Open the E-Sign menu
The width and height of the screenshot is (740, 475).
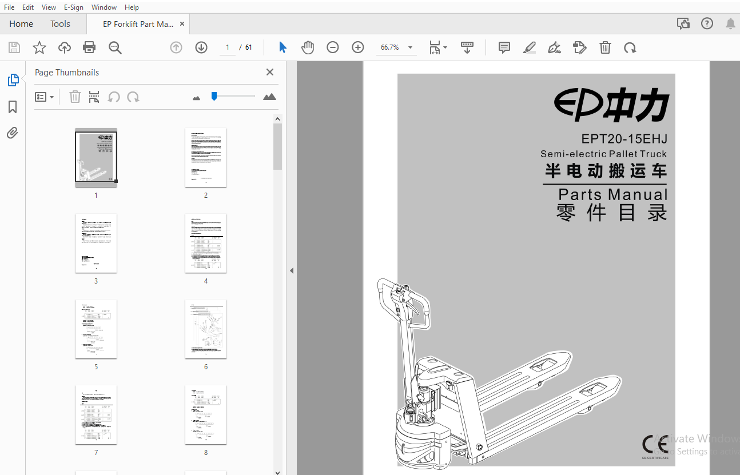(74, 7)
